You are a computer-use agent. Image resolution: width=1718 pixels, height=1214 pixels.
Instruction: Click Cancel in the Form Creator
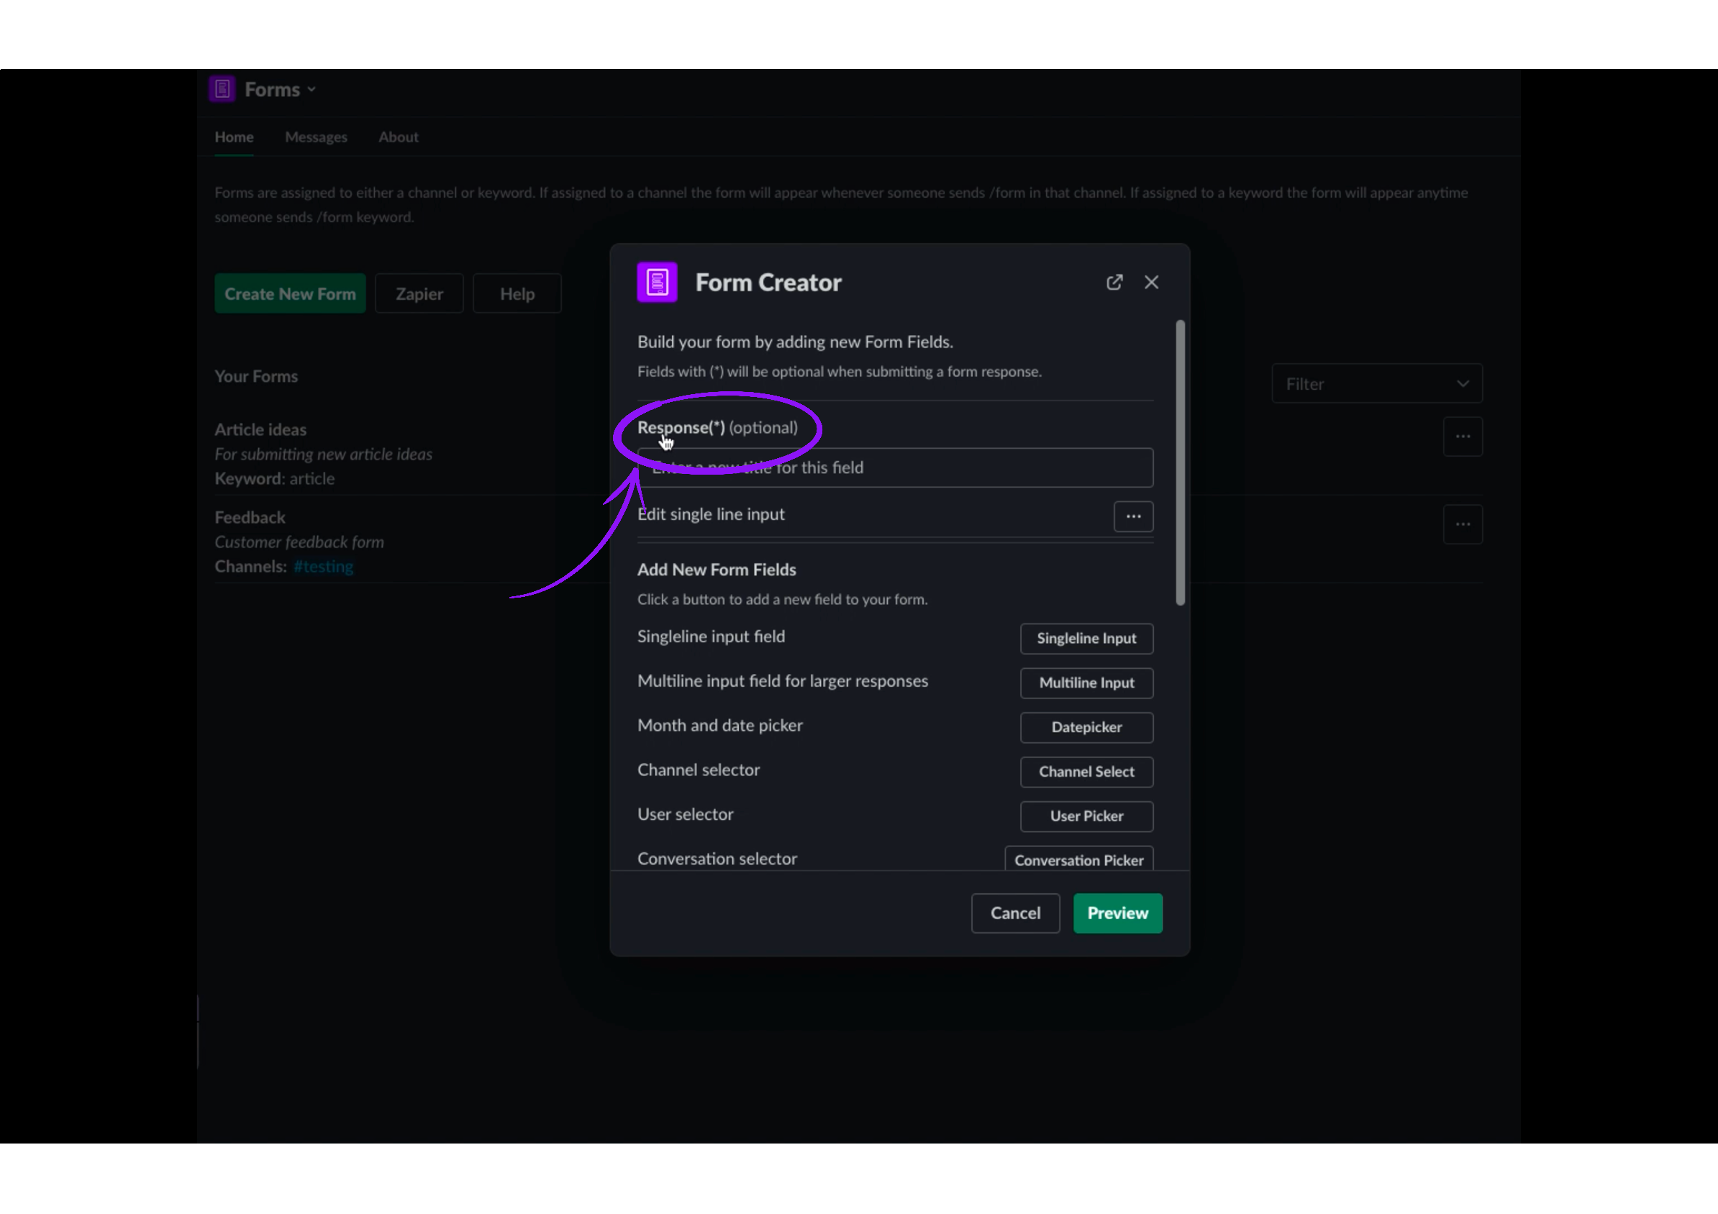click(1015, 913)
